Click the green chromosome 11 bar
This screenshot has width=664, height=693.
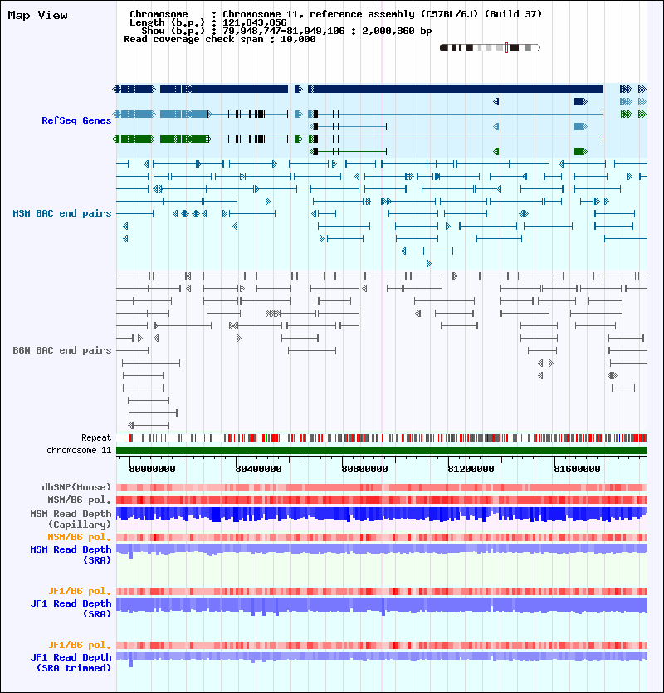click(382, 451)
